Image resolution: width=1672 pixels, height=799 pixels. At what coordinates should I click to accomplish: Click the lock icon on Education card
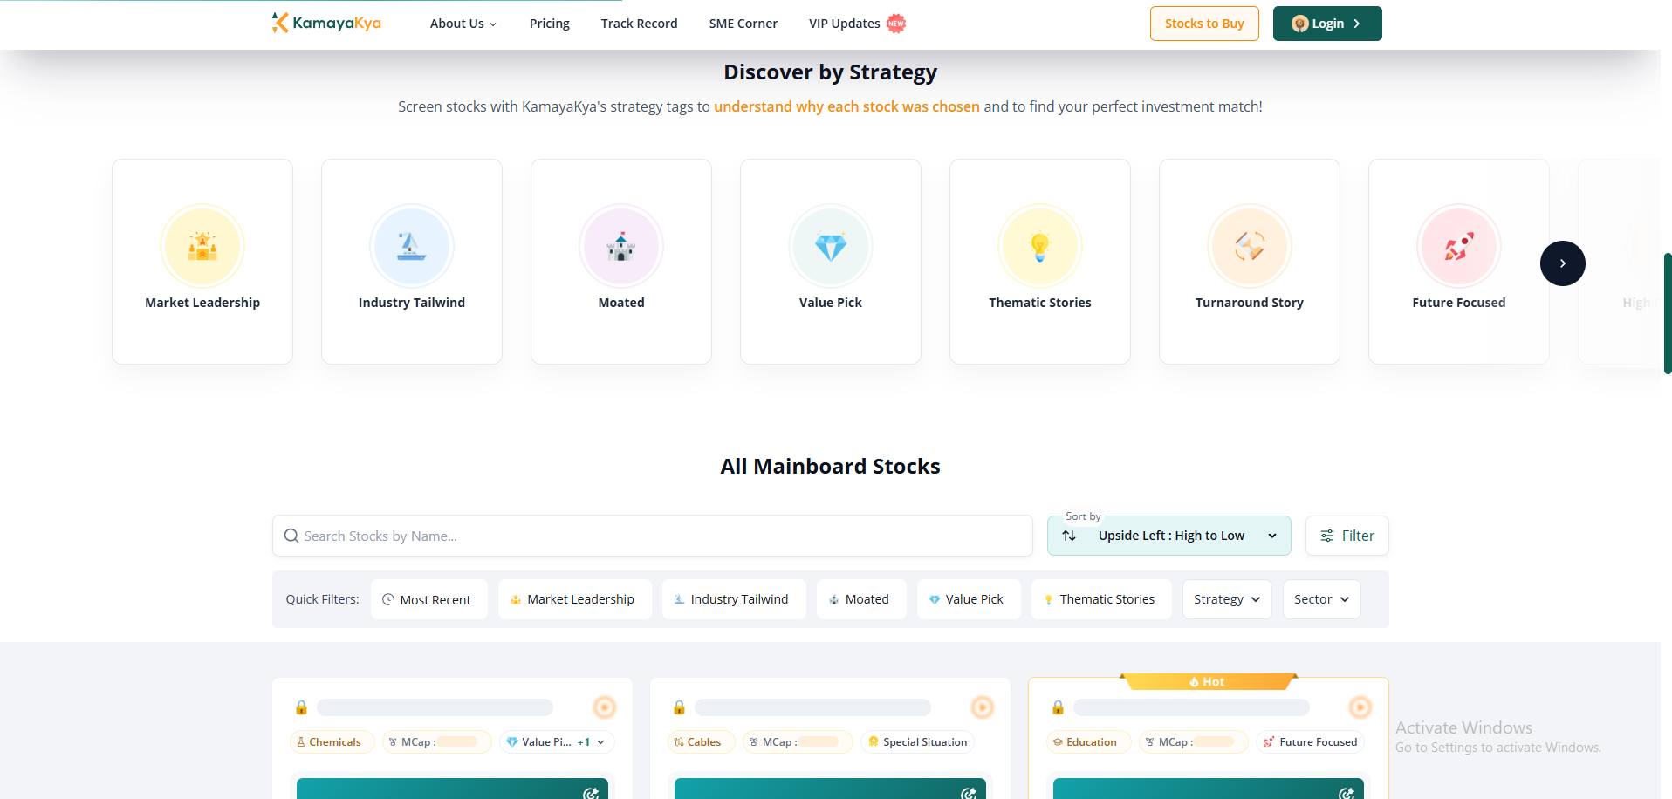coord(1058,707)
